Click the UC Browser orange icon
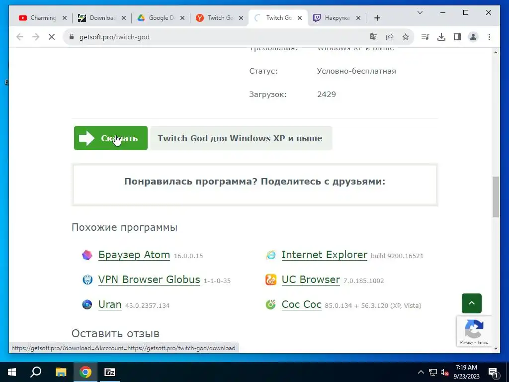The image size is (509, 382). tap(271, 280)
